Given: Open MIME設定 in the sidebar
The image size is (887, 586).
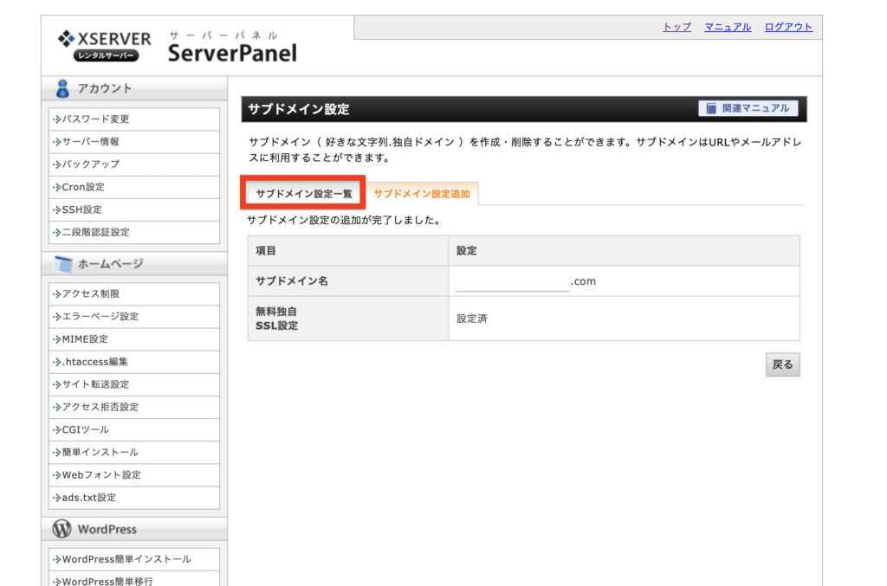Looking at the screenshot, I should [134, 339].
